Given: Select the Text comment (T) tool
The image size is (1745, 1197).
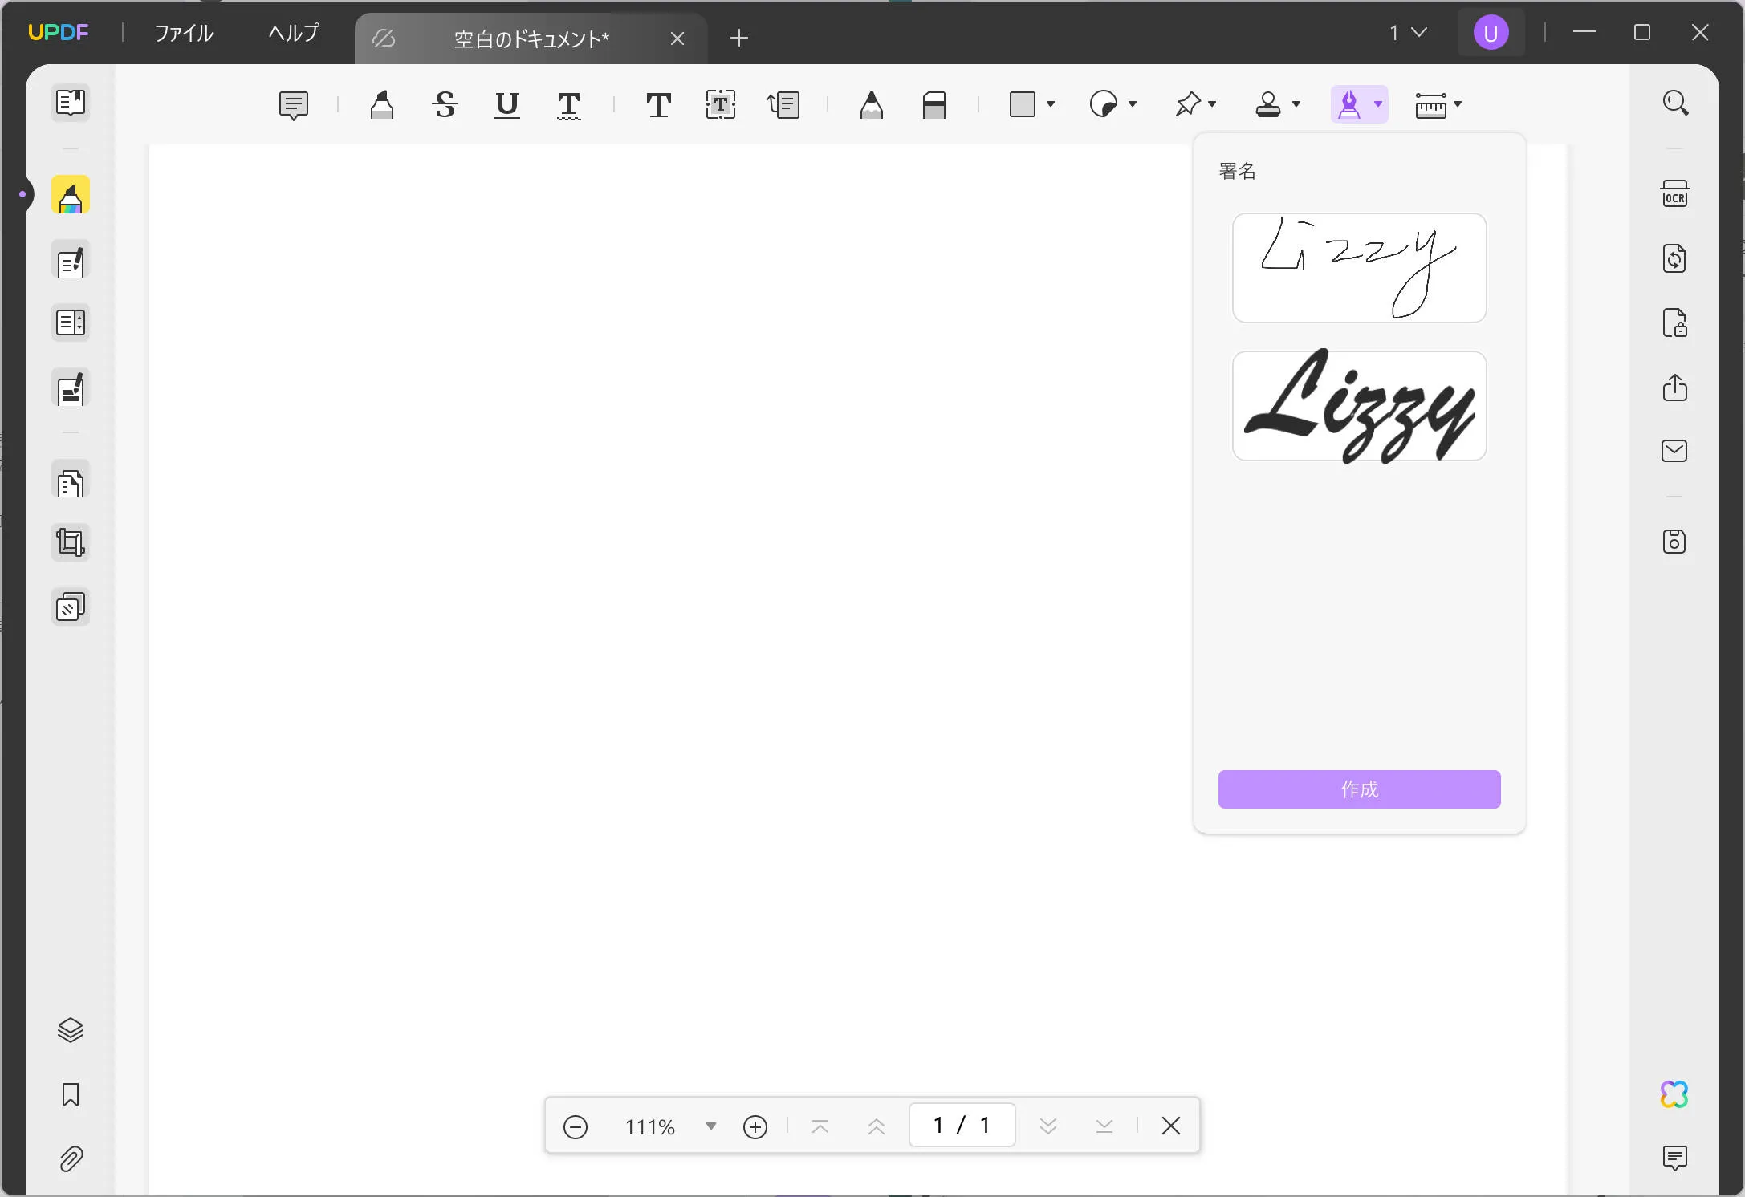Looking at the screenshot, I should [x=658, y=105].
